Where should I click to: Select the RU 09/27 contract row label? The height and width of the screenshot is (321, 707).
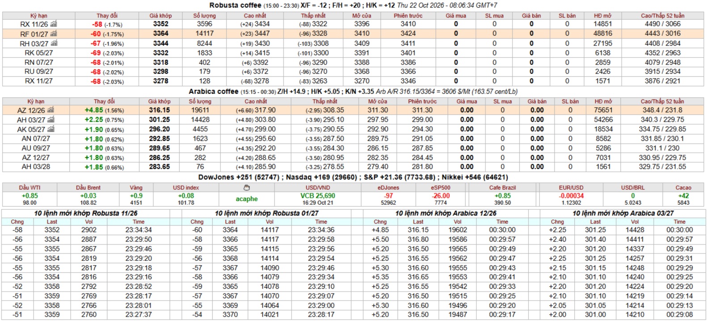click(x=38, y=72)
